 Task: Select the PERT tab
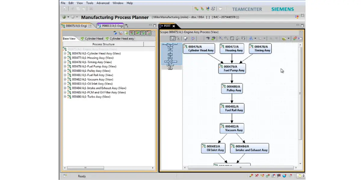pos(167,26)
